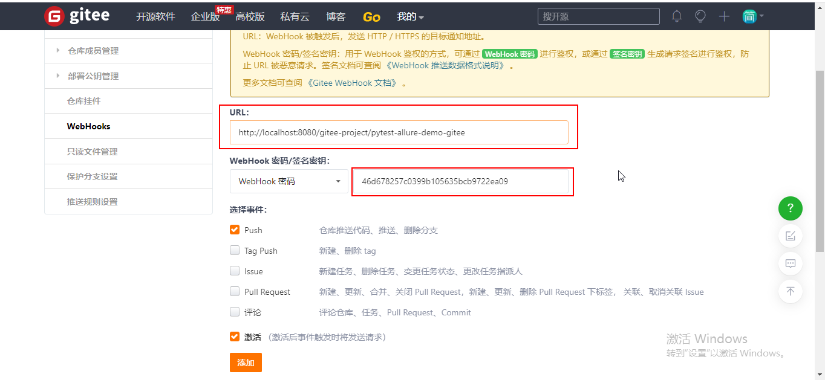Image resolution: width=825 pixels, height=380 pixels.
Task: Open the 我的 dropdown menu
Action: (410, 17)
